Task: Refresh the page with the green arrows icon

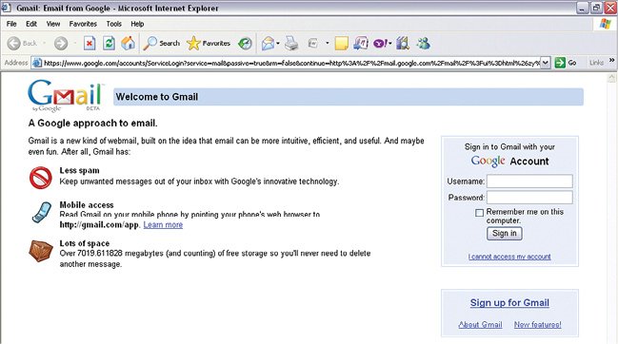Action: [109, 44]
